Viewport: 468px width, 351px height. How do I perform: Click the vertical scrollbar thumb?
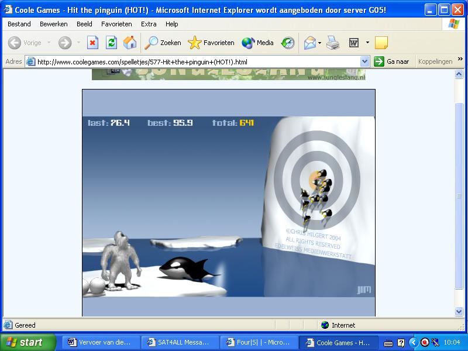coord(459,196)
